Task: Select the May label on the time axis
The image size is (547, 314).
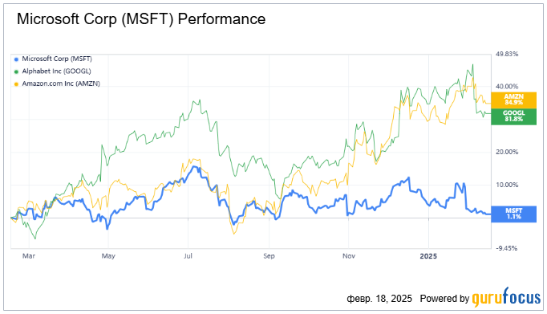Action: tap(108, 256)
